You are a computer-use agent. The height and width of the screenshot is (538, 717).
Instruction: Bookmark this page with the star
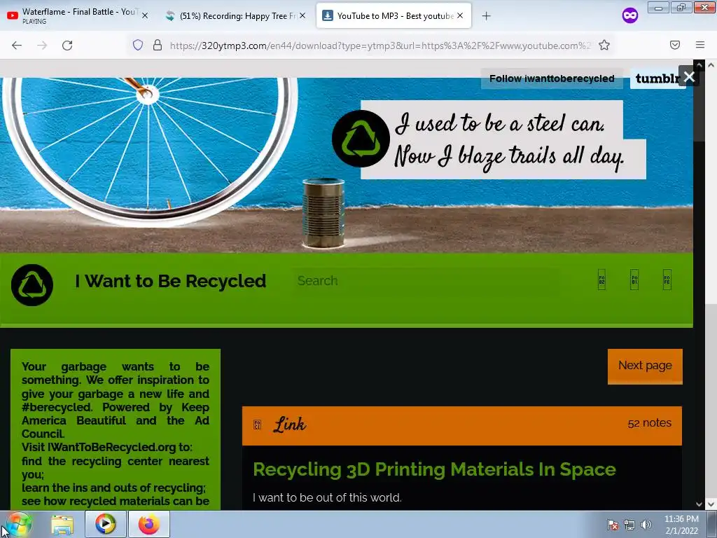point(604,45)
